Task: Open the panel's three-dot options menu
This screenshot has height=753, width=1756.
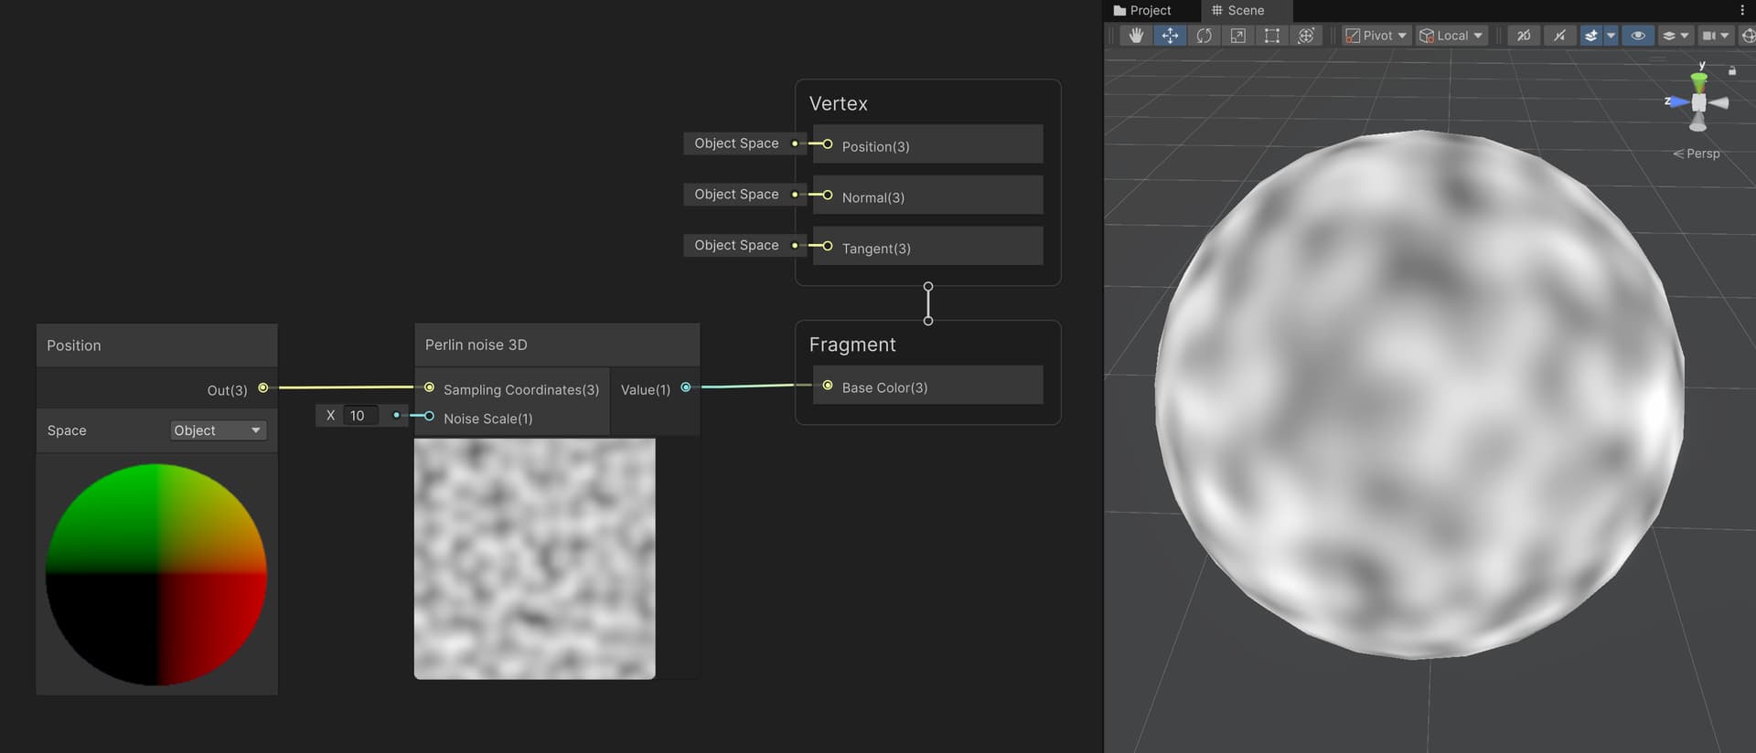Action: [x=1742, y=10]
